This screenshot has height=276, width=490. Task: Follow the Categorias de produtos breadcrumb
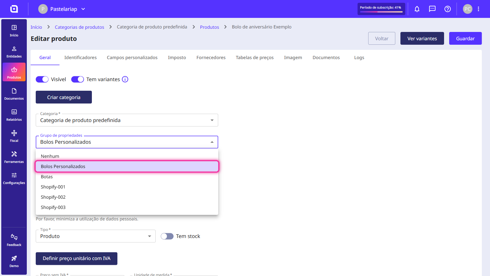click(x=79, y=27)
